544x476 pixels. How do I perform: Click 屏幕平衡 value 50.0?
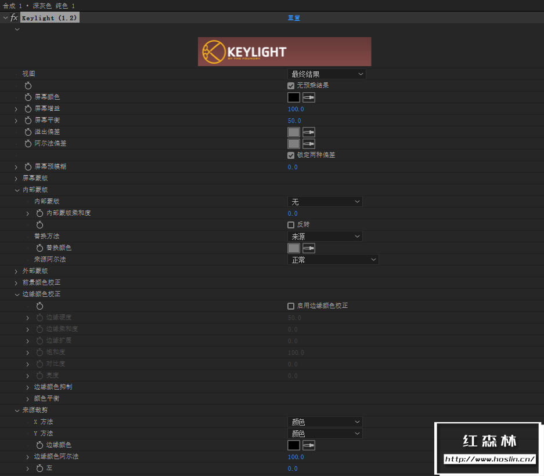(x=294, y=121)
